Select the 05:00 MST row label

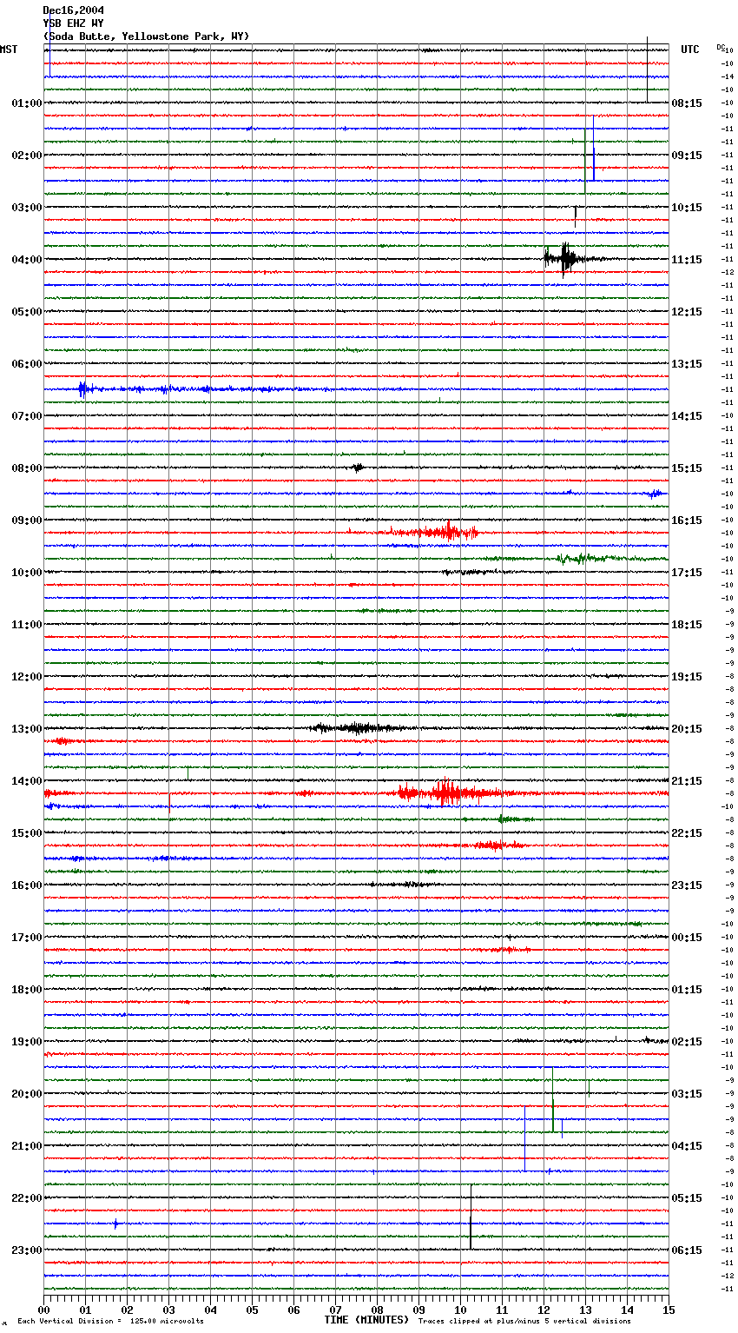point(27,312)
